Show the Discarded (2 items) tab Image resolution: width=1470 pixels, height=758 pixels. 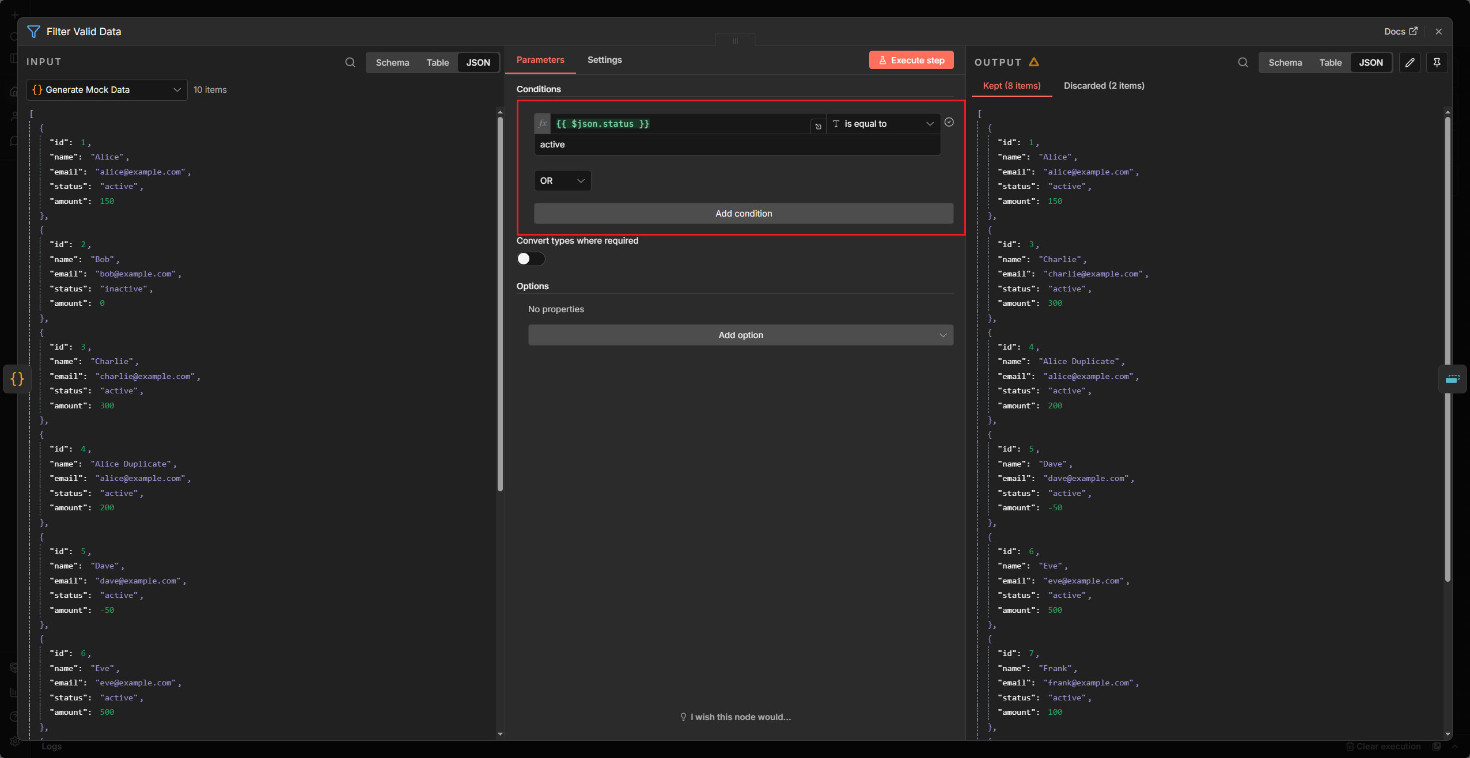click(x=1104, y=86)
